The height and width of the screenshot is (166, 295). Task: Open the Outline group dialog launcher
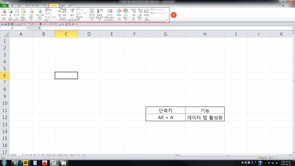click(x=167, y=20)
